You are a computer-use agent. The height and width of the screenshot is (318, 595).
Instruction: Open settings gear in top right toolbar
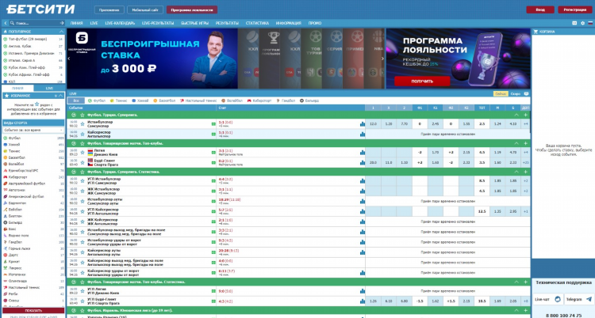click(x=583, y=23)
